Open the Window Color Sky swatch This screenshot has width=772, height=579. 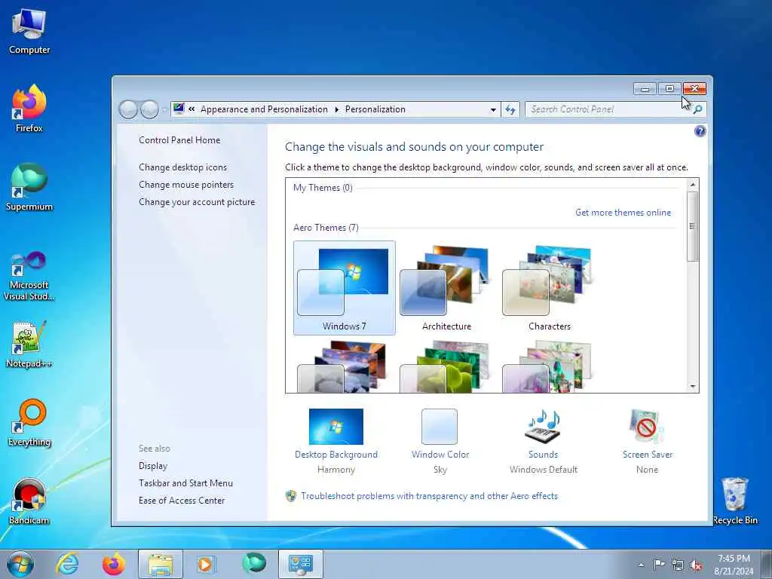(440, 427)
